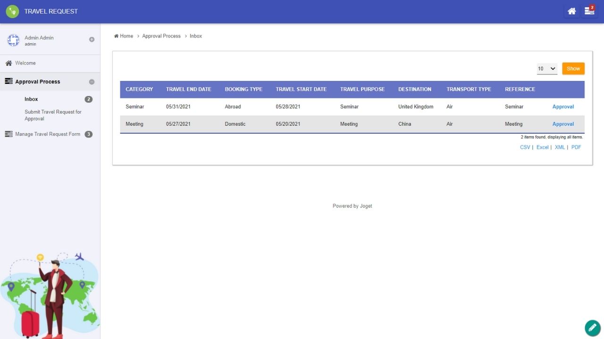
Task: Click the Welcome home icon in sidebar
Action: 8,63
